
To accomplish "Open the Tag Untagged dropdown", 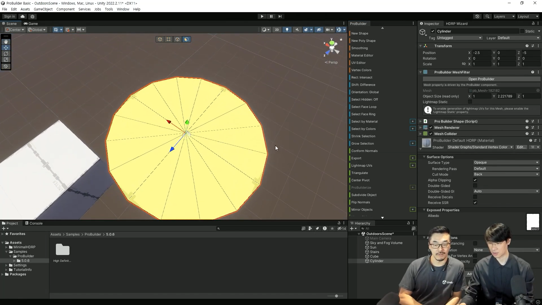I will tap(459, 38).
